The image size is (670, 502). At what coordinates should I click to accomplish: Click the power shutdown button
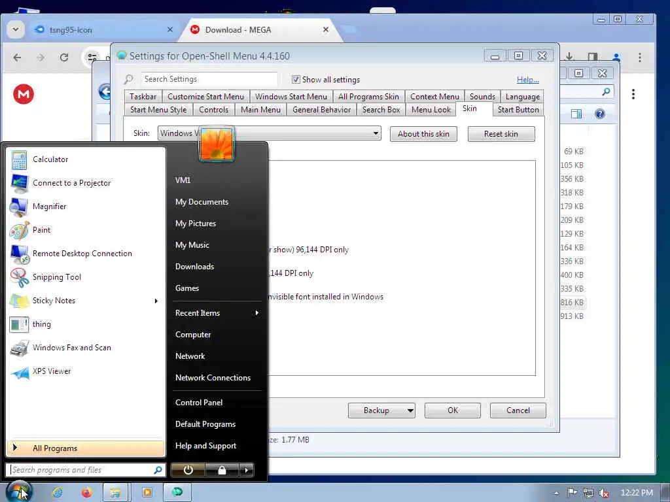188,470
